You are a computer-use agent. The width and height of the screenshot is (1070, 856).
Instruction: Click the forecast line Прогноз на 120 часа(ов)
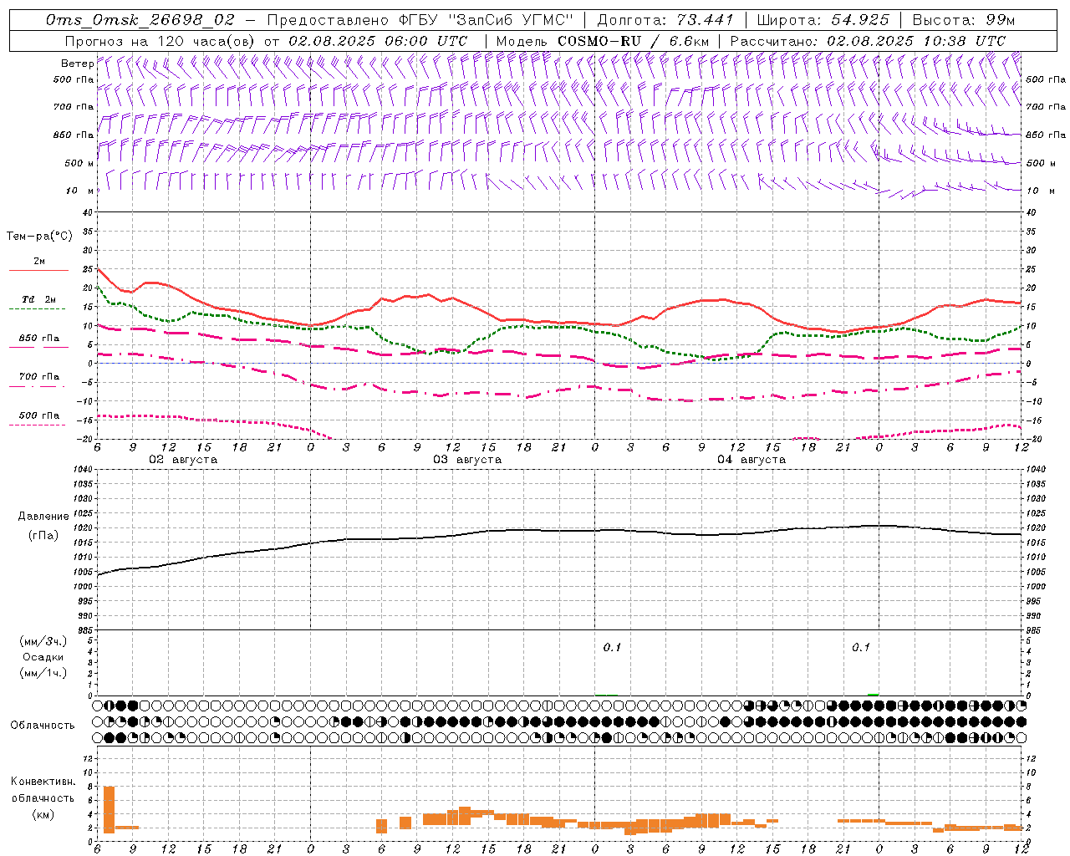click(x=160, y=41)
